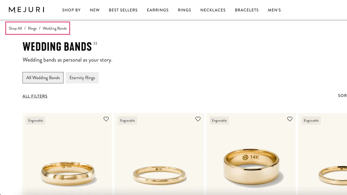
Task: Visit the MEN'S section
Action: [274, 10]
